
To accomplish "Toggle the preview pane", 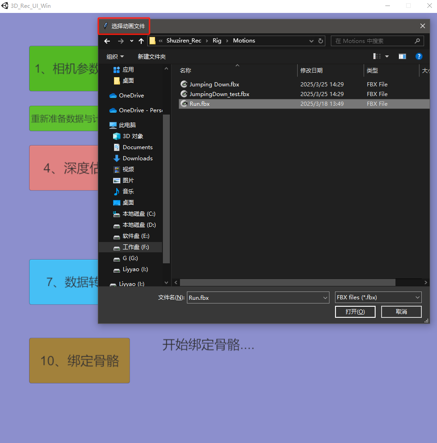I will click(x=402, y=56).
